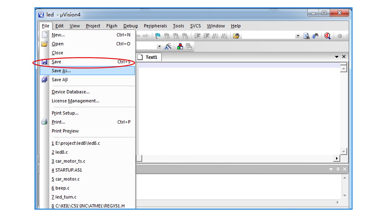Click inside the Text1 editor text area
Image resolution: width=391 pixels, height=220 pixels.
tap(238, 108)
